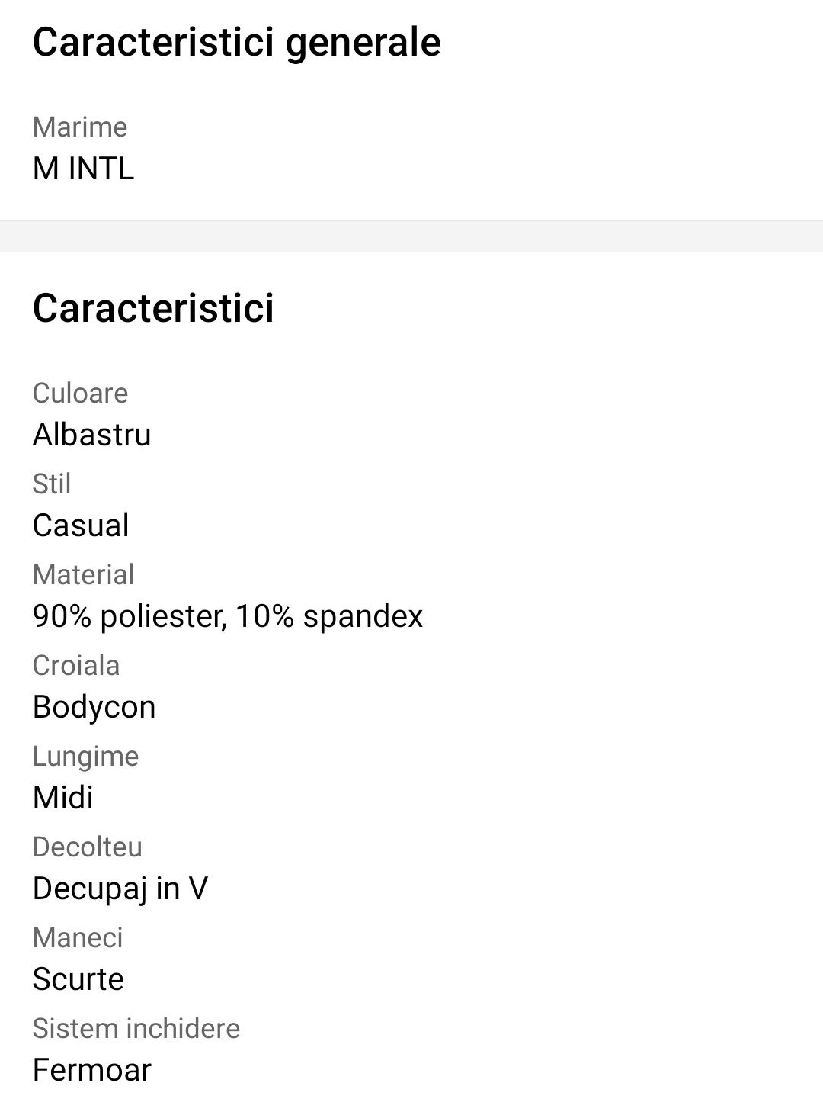Tap the Croiala label
The image size is (823, 1112).
[x=76, y=666]
